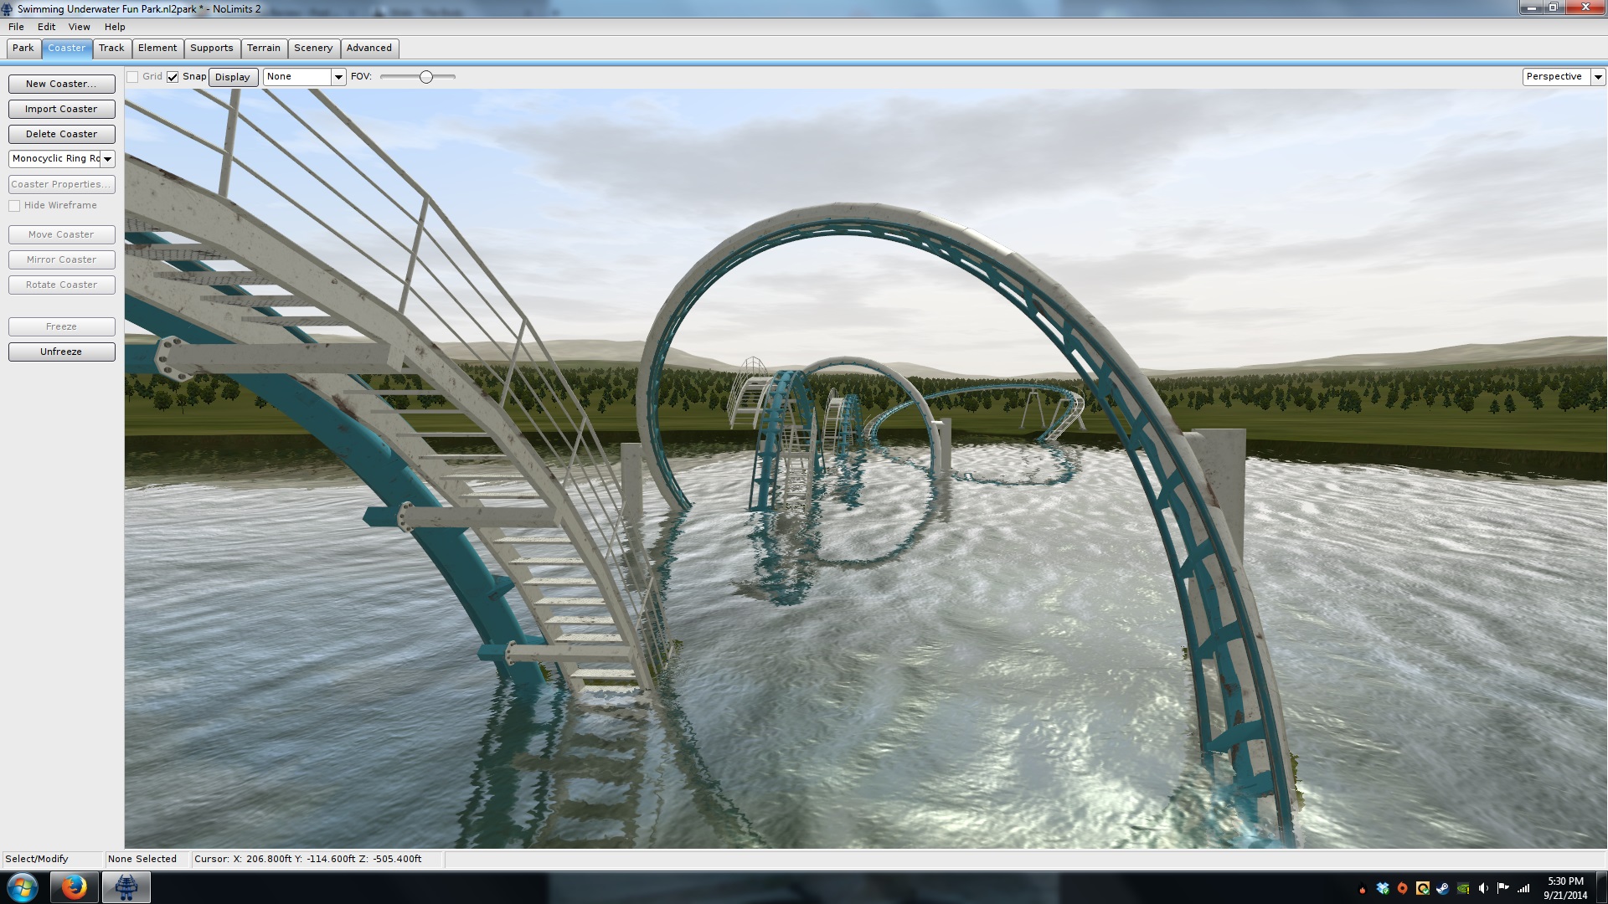Click the FOV slider handle

click(426, 77)
